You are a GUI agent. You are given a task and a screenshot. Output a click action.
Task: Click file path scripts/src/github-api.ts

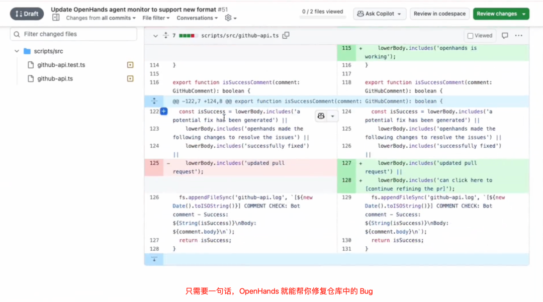pos(240,36)
